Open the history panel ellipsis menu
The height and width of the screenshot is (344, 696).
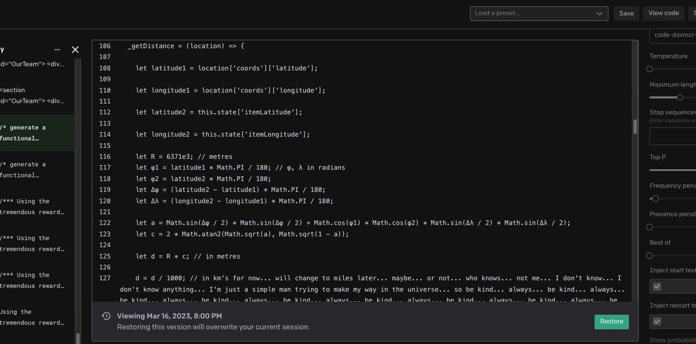pos(57,50)
